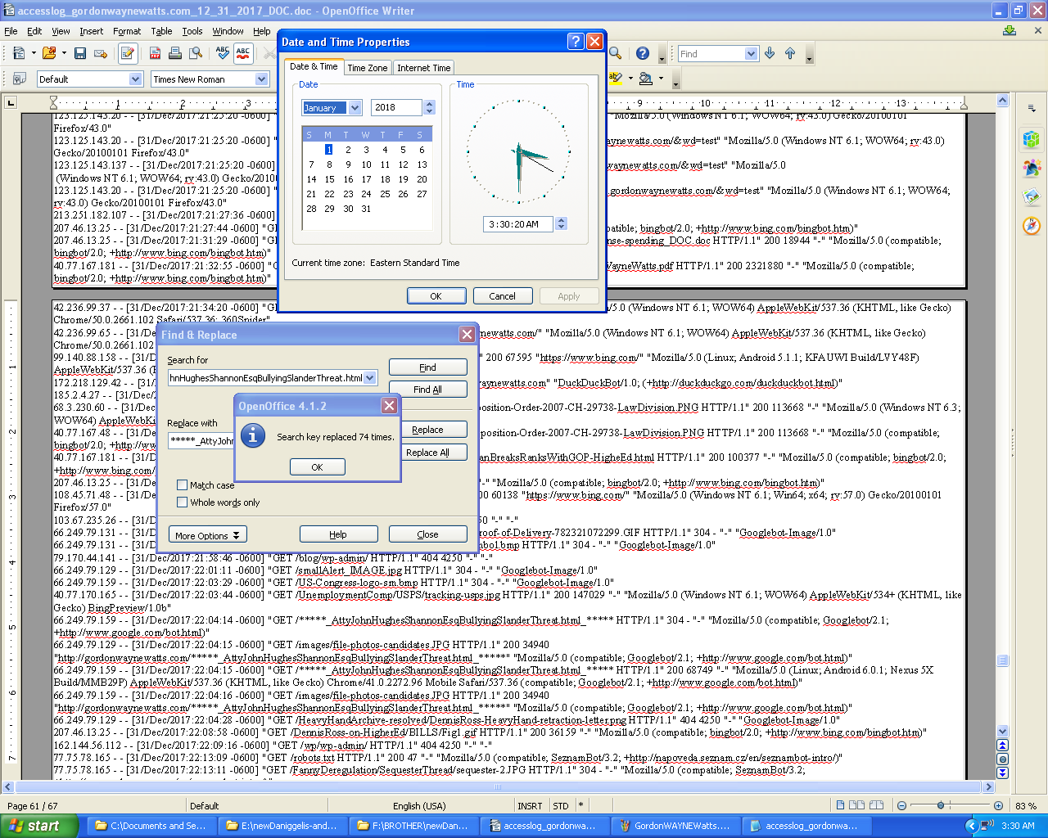Click the help question button in Date and Time title bar
Viewport: 1048px width, 838px height.
[576, 42]
